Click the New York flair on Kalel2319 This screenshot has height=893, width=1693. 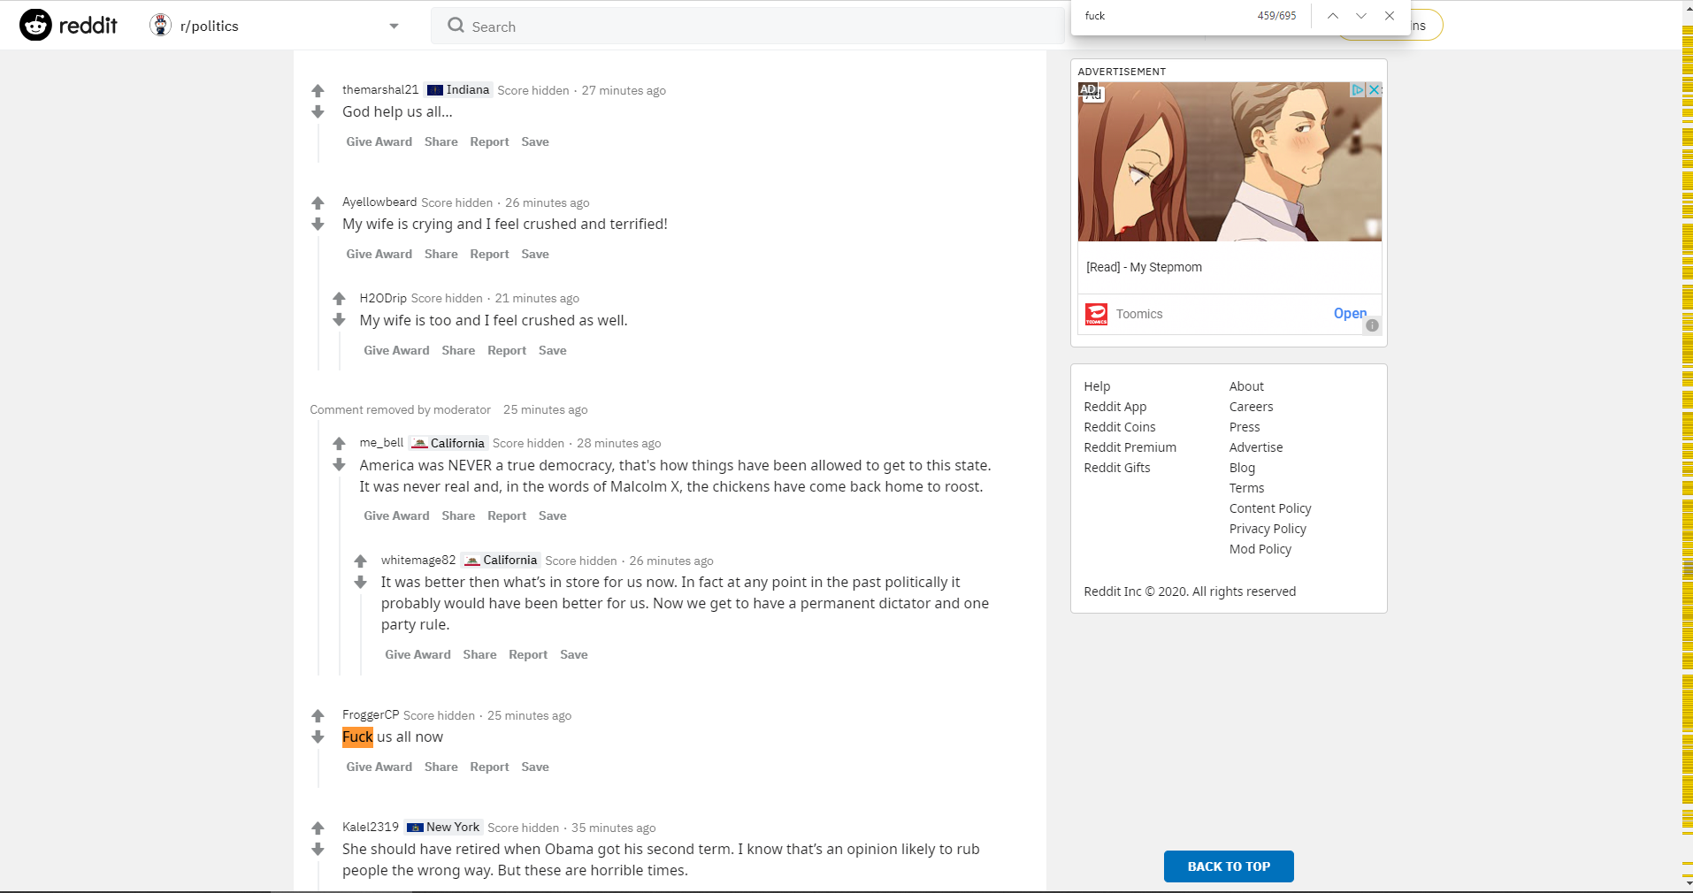(443, 827)
